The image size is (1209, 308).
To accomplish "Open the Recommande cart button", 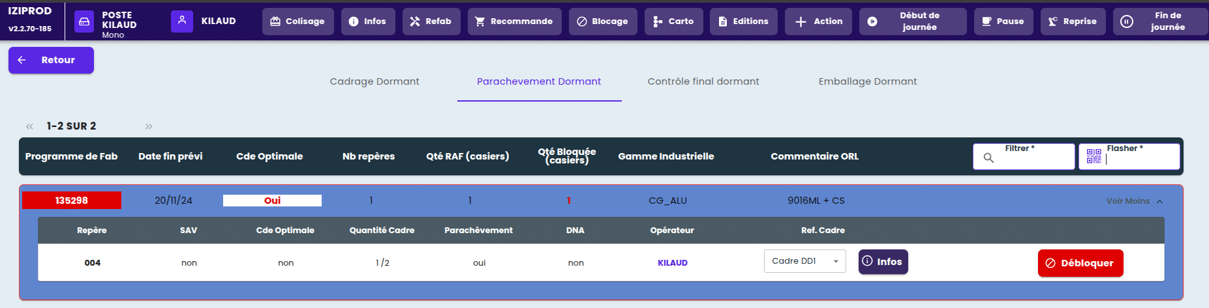I will [514, 21].
